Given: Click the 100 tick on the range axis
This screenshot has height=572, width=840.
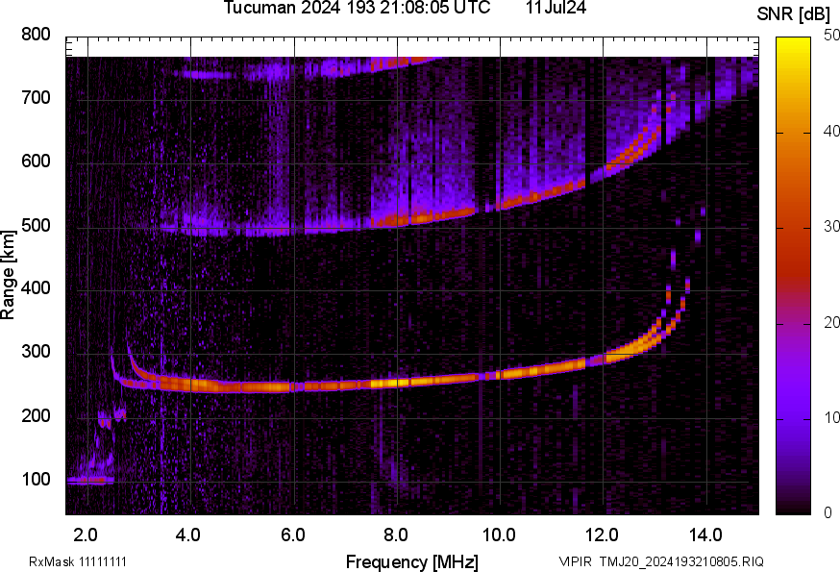Looking at the screenshot, I should [36, 480].
